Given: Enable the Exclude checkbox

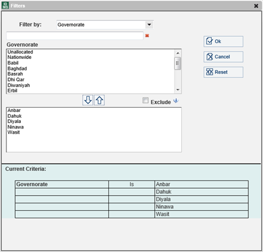Looking at the screenshot, I should [x=146, y=100].
